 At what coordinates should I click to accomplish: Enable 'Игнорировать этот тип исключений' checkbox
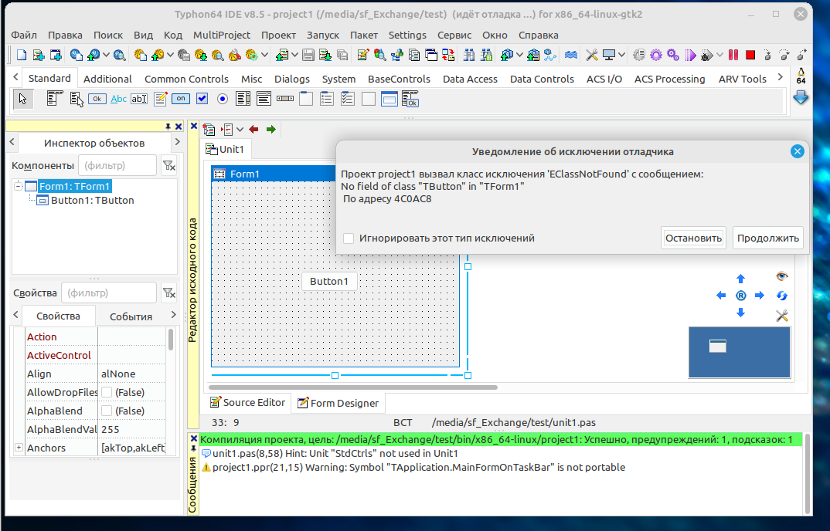(349, 238)
